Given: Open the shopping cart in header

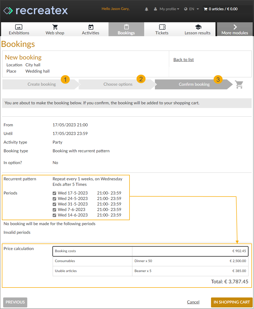Looking at the screenshot, I should tap(221, 9).
